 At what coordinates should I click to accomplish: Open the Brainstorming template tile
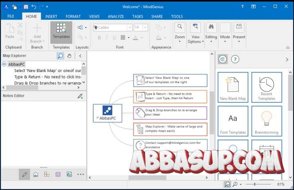point(266,121)
